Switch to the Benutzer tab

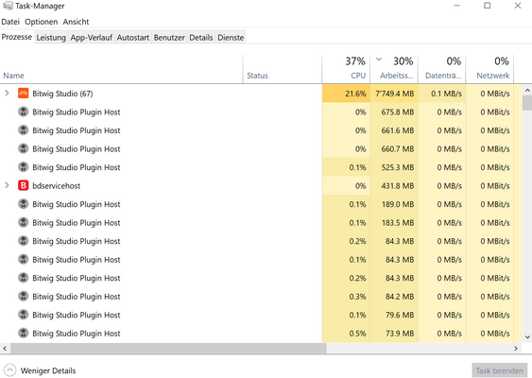coord(169,37)
